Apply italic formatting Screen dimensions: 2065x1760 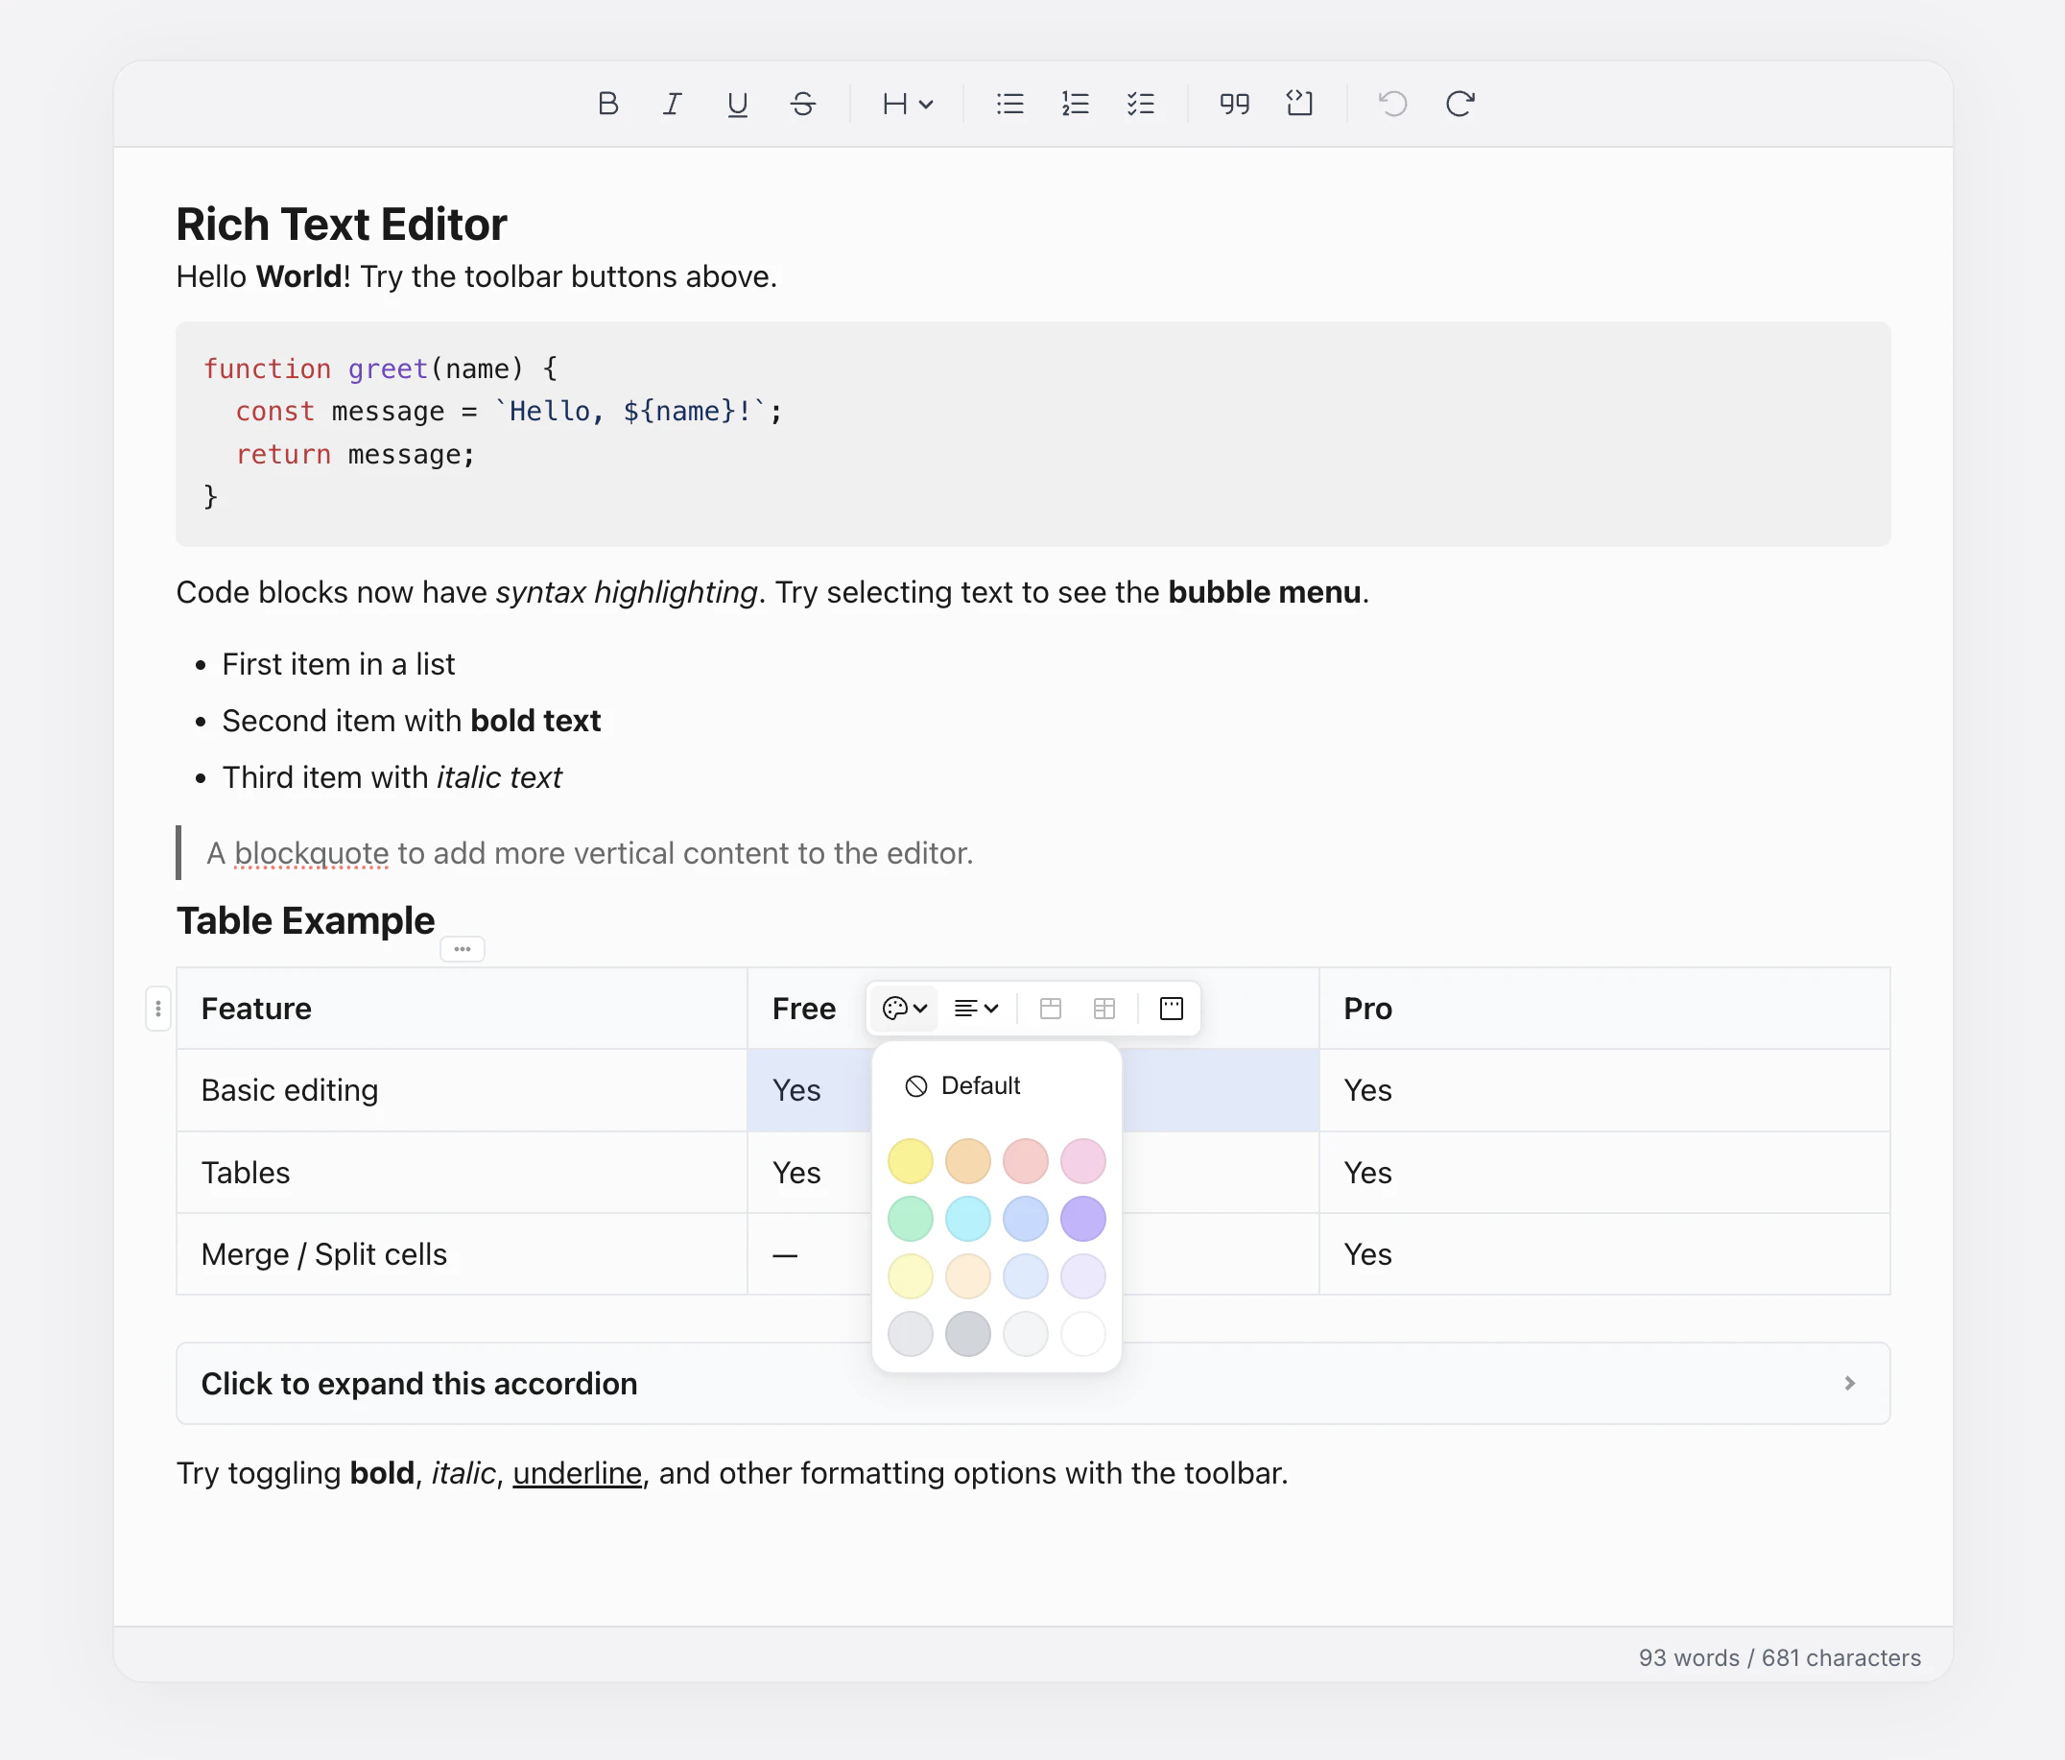[x=672, y=104]
